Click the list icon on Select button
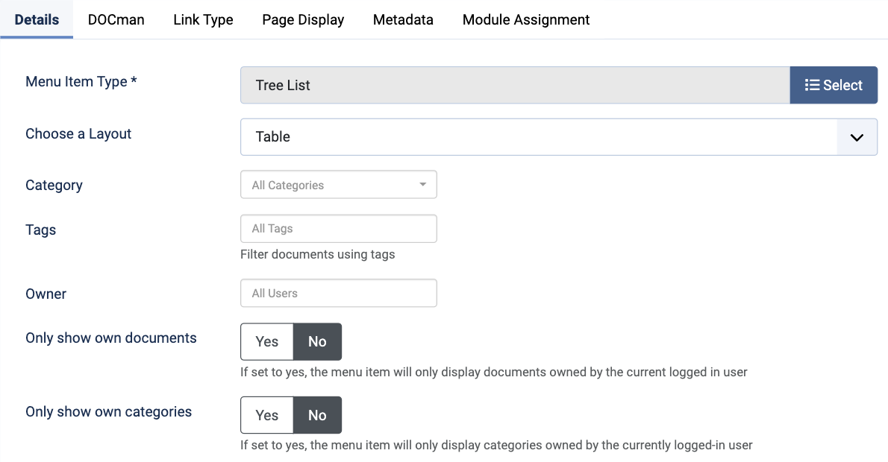 click(x=812, y=85)
